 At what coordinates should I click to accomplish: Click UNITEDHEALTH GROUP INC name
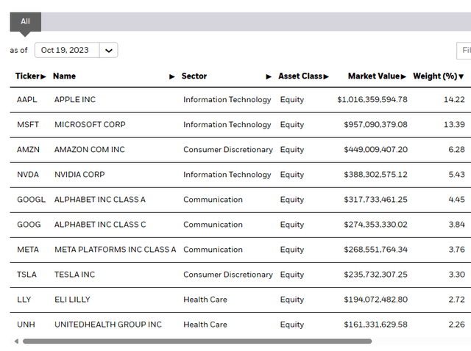pos(107,325)
